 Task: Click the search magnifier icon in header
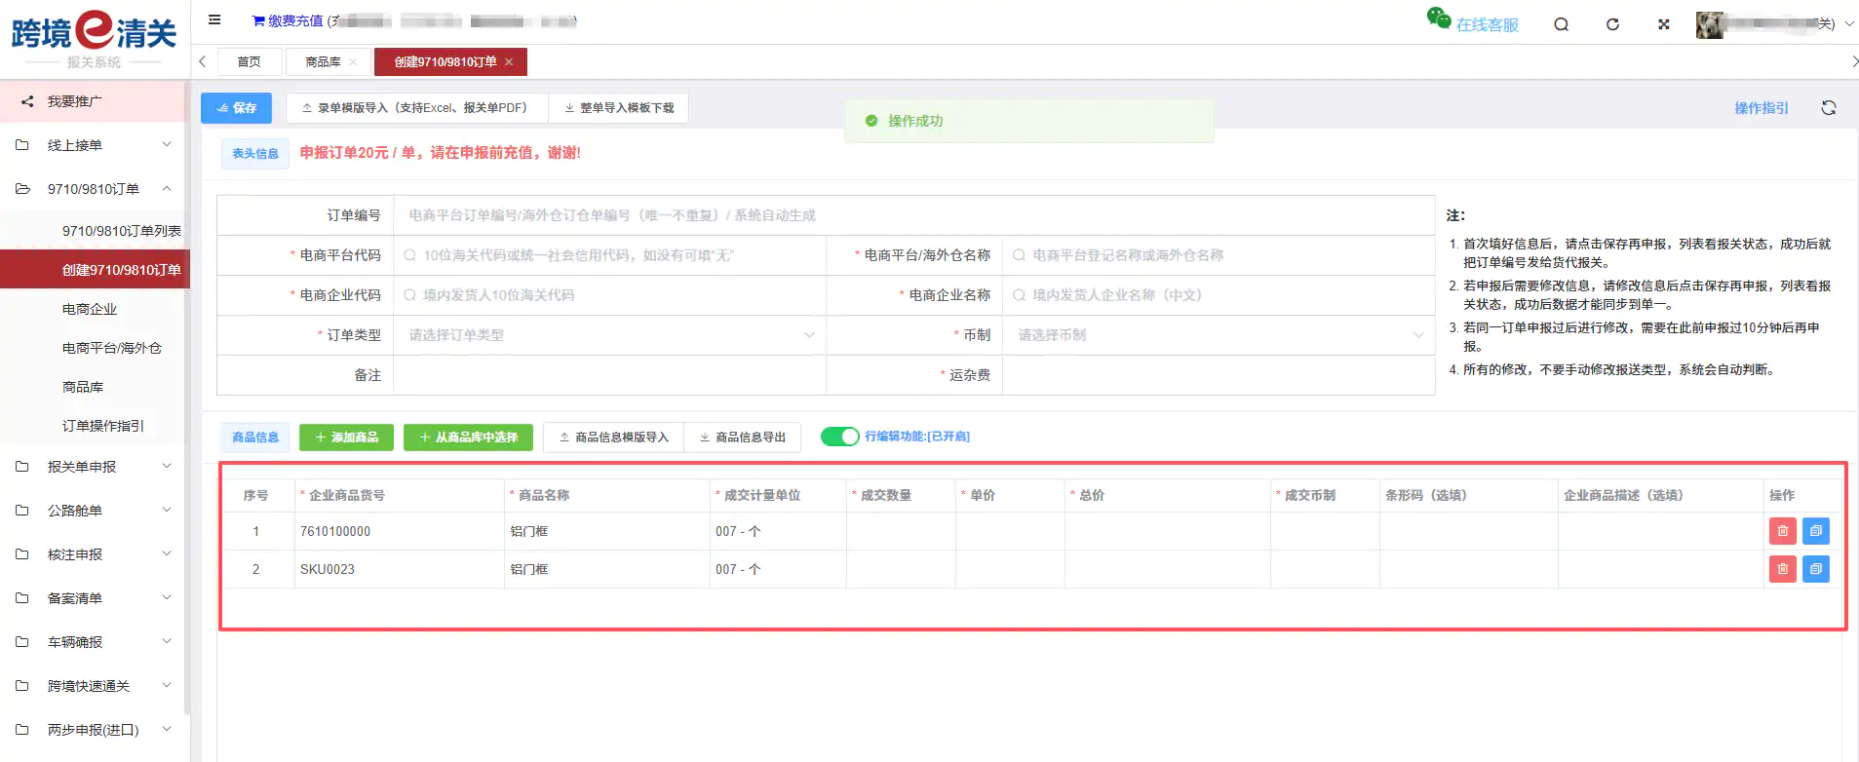click(x=1561, y=24)
